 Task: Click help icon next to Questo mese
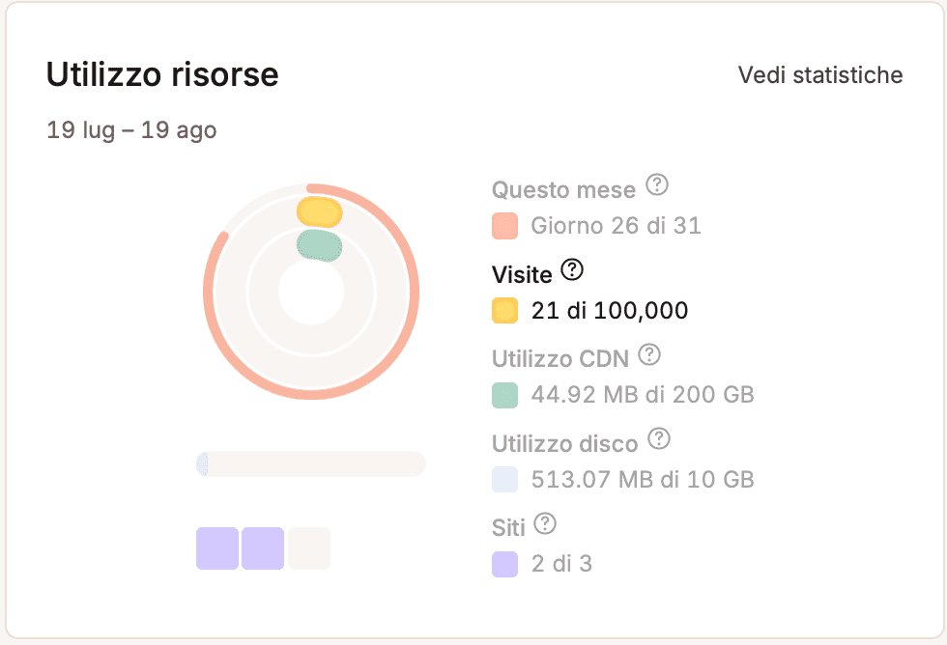(657, 184)
